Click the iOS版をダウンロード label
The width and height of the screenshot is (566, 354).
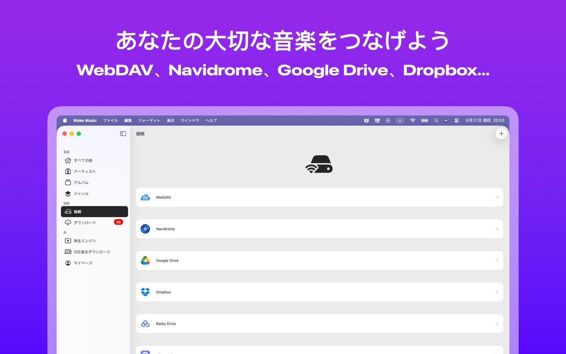tap(92, 252)
